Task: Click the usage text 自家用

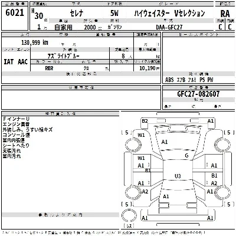Action: pos(63,27)
